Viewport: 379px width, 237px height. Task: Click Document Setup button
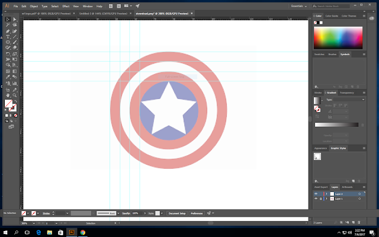pyautogui.click(x=177, y=213)
